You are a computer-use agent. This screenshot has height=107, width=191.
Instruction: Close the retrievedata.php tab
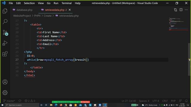pyautogui.click(x=70, y=10)
